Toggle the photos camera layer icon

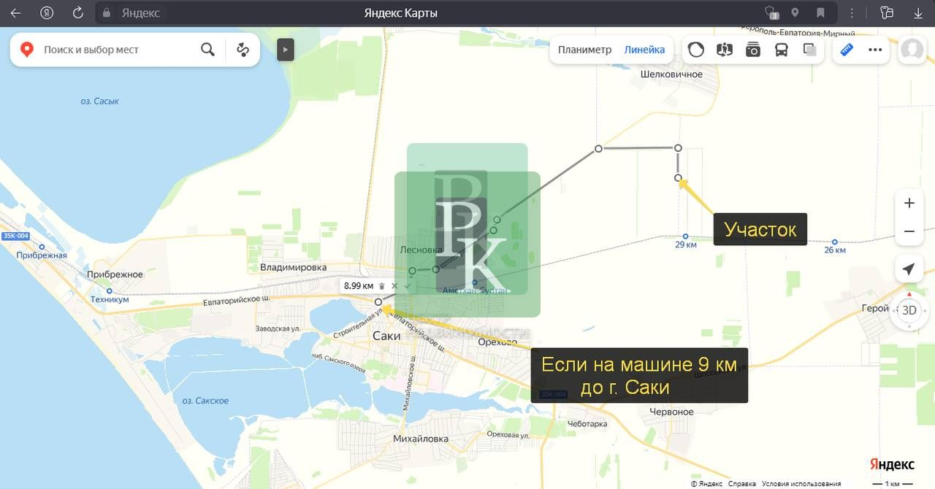click(x=753, y=50)
